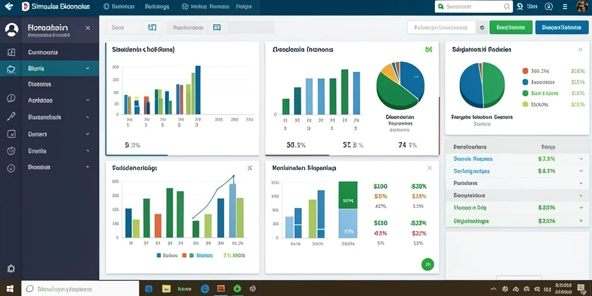Screen dimensions: 592x296
Task: Click the globe icon in the sidebar
Action: 11,151
